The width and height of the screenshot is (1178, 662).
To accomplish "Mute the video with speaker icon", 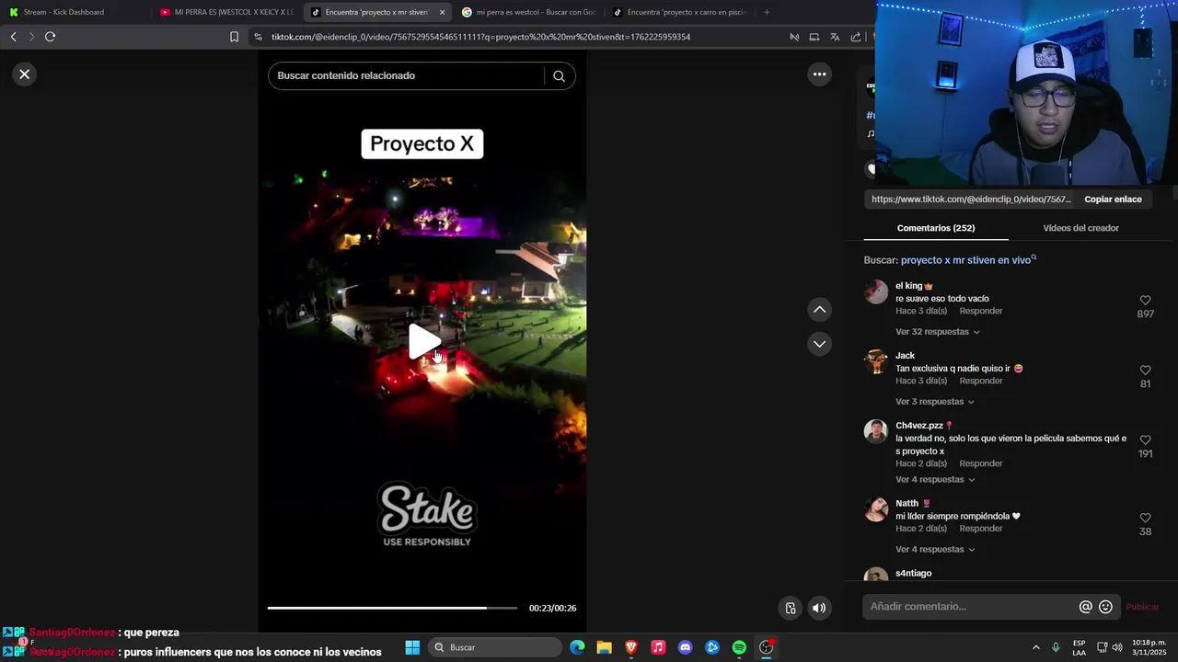I will (x=818, y=608).
